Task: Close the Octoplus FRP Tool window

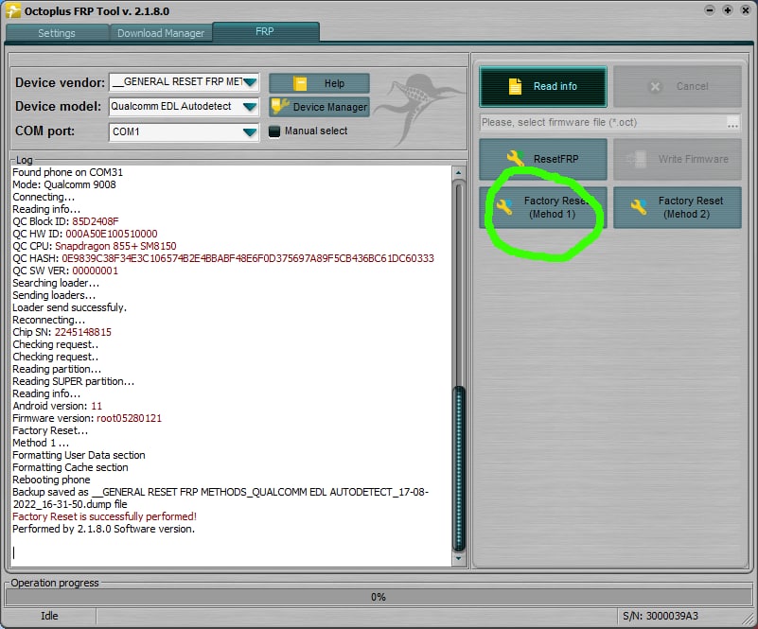Action: [746, 10]
